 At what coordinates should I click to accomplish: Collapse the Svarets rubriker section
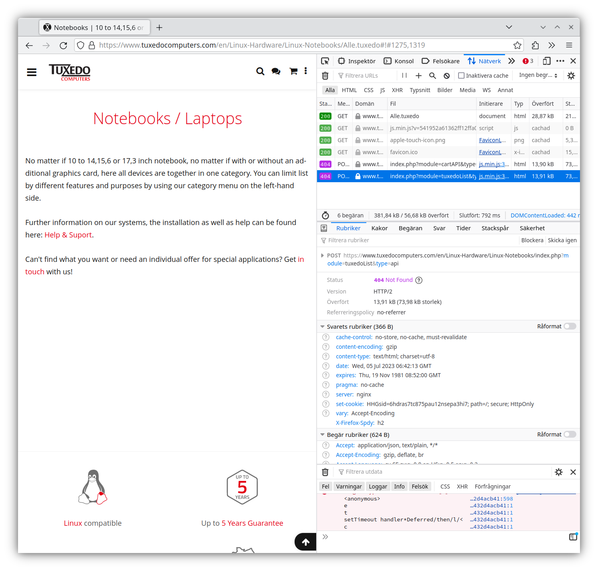click(x=323, y=326)
